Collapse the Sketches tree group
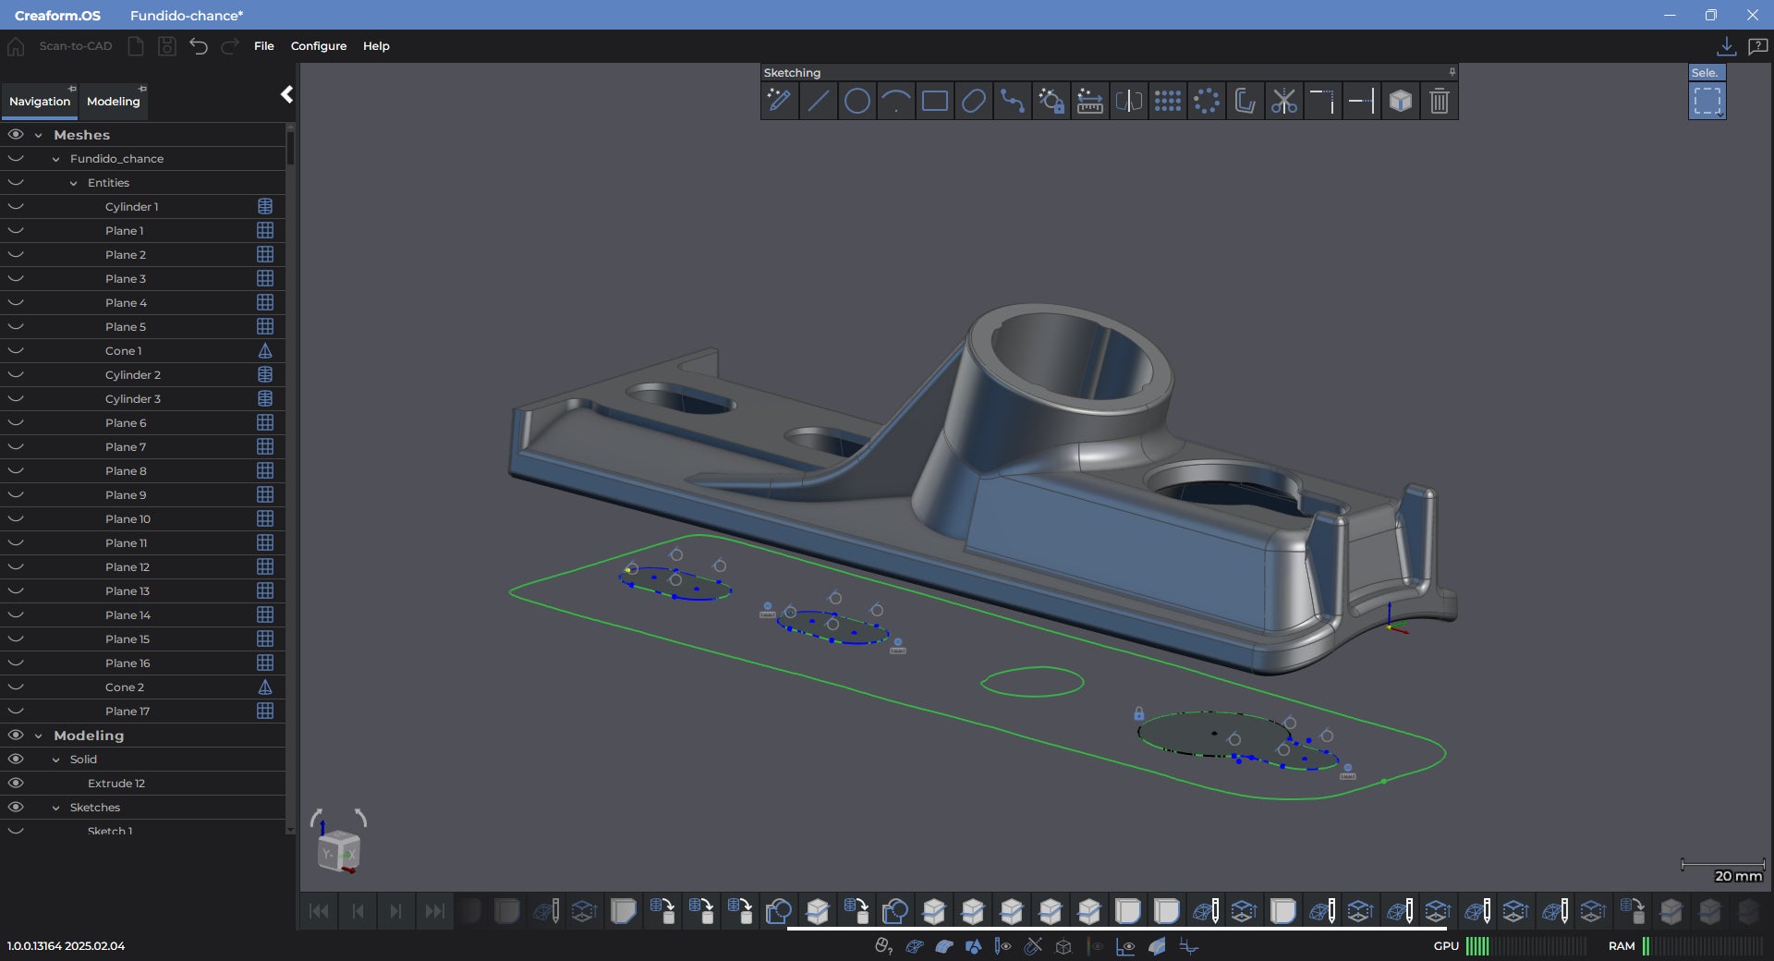Image resolution: width=1774 pixels, height=961 pixels. click(56, 808)
